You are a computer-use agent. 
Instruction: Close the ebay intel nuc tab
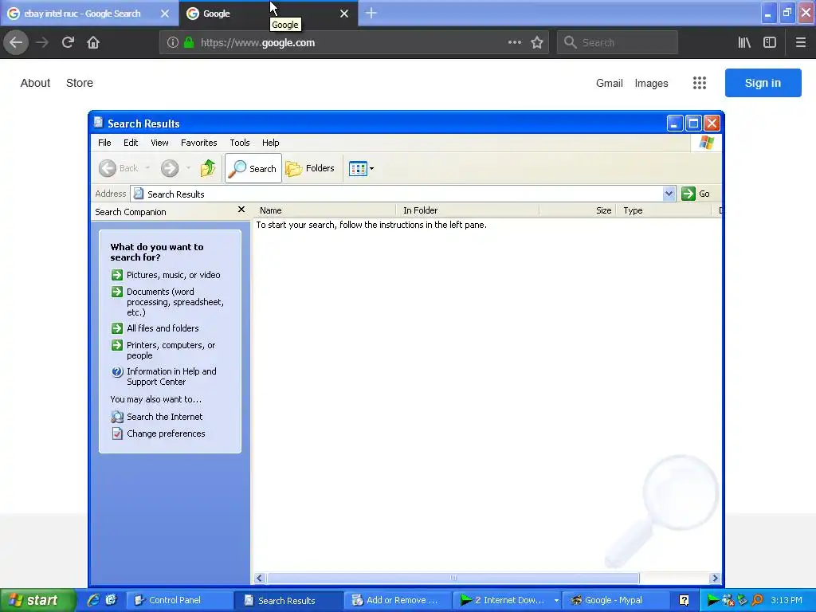pyautogui.click(x=164, y=14)
